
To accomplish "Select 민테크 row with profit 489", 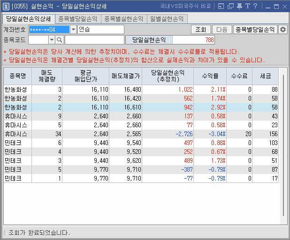I will pyautogui.click(x=141, y=160).
